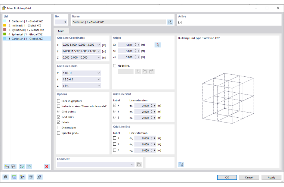The width and height of the screenshot is (284, 187).
Task: Click the units and decimals 0.00 icon
Action: click(x=14, y=177)
